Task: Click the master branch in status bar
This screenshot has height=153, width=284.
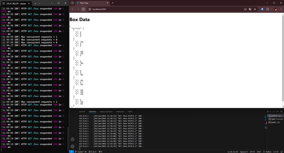Action: tap(79, 152)
